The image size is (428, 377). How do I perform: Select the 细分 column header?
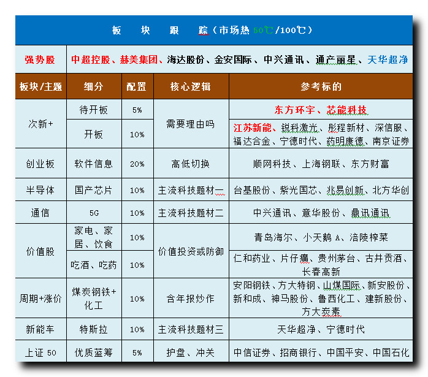[x=94, y=86]
